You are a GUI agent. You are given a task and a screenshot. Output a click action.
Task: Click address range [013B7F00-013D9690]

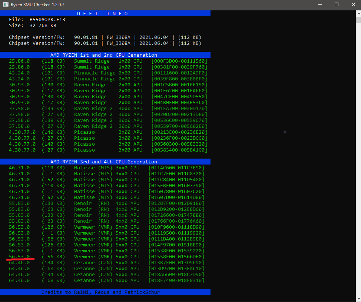(x=176, y=263)
